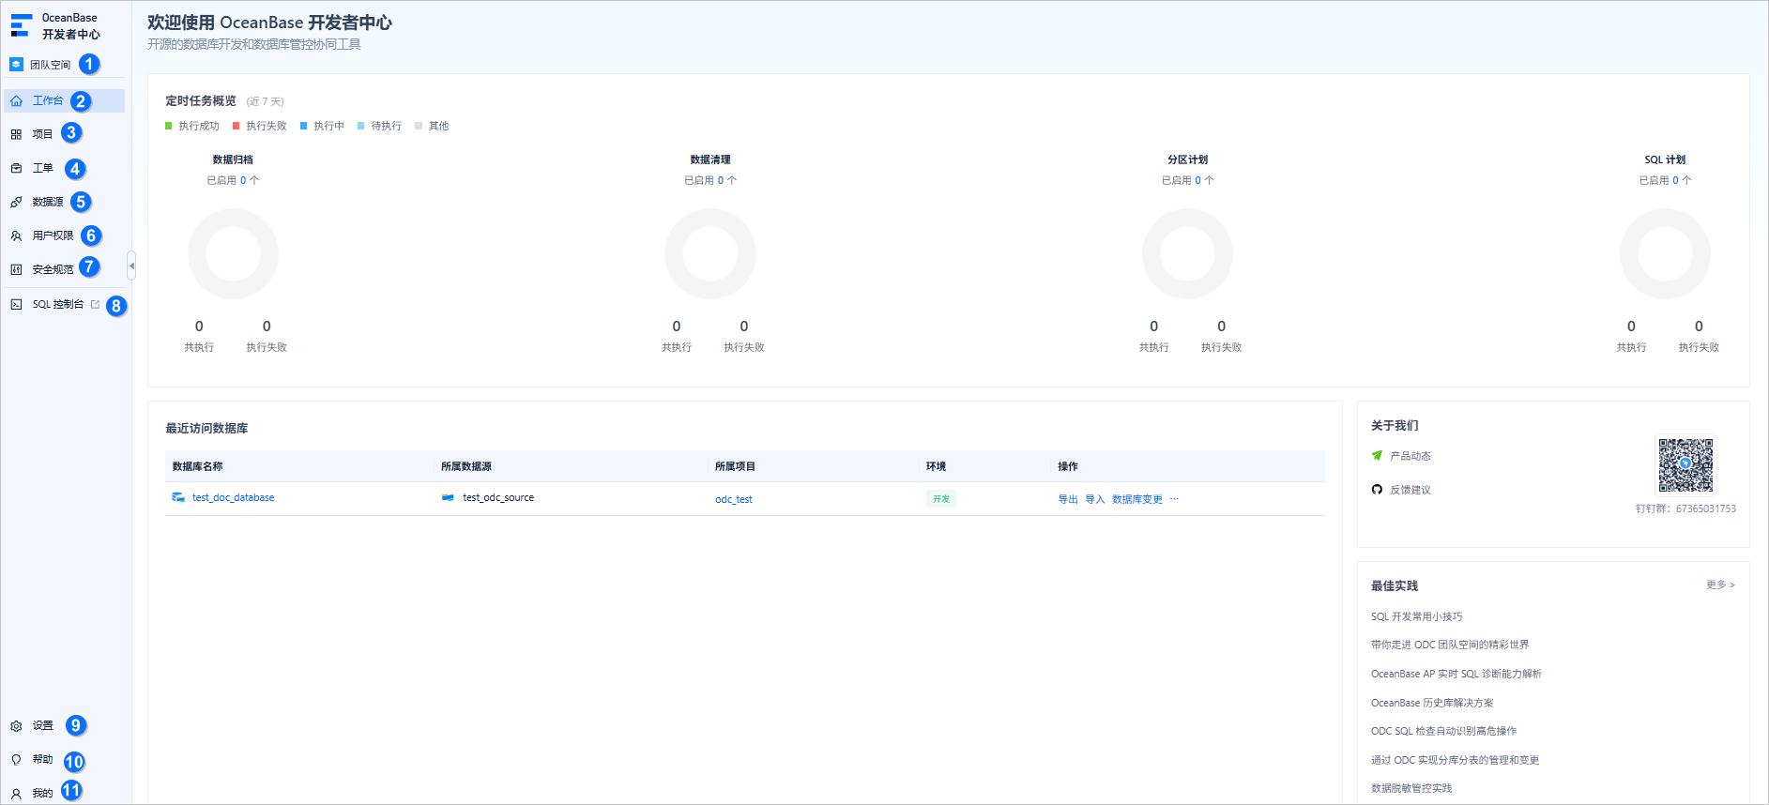Open the 反馈建议 link

point(1411,490)
